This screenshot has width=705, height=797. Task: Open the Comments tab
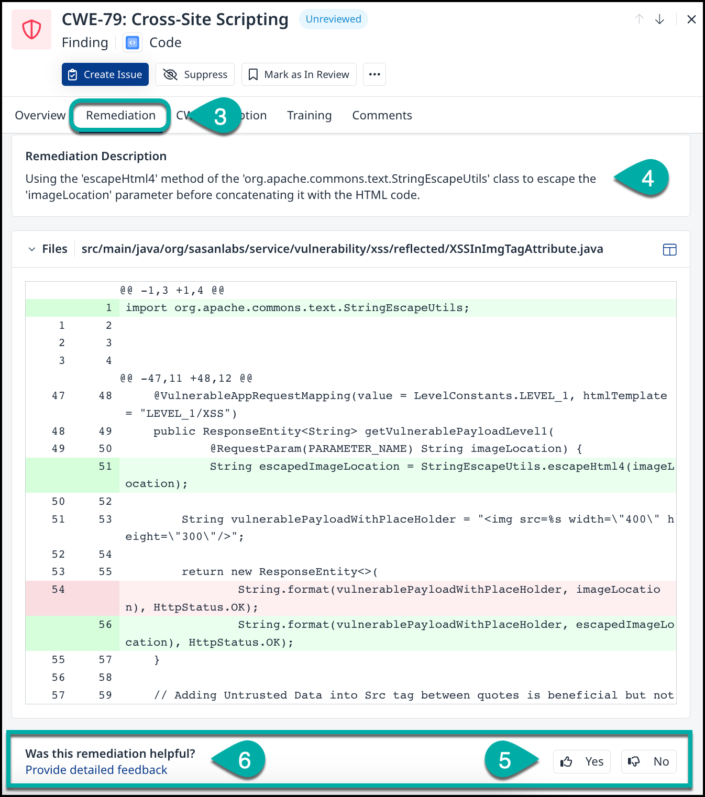[x=382, y=115]
